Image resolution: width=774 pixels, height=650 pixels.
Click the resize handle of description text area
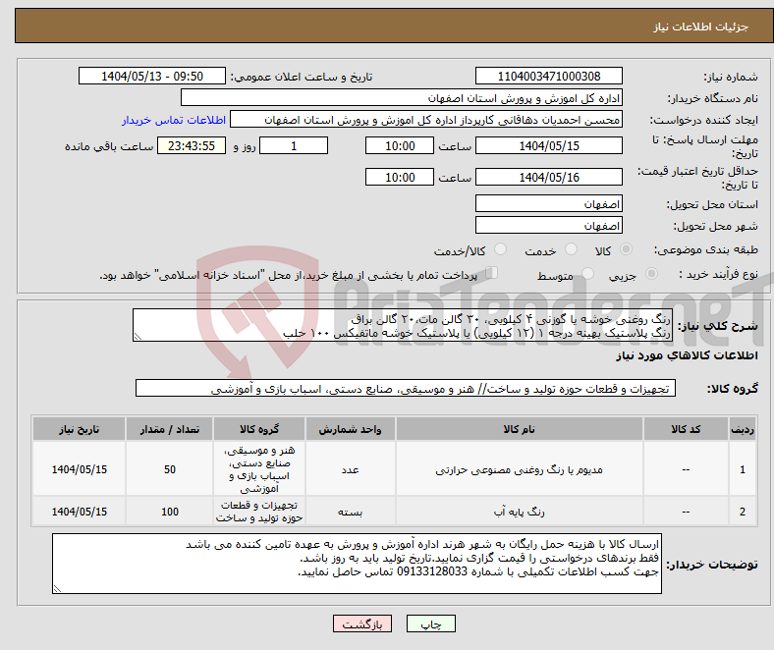click(138, 337)
